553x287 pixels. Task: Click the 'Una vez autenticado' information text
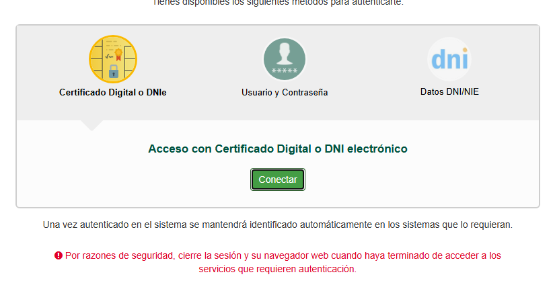pyautogui.click(x=277, y=224)
